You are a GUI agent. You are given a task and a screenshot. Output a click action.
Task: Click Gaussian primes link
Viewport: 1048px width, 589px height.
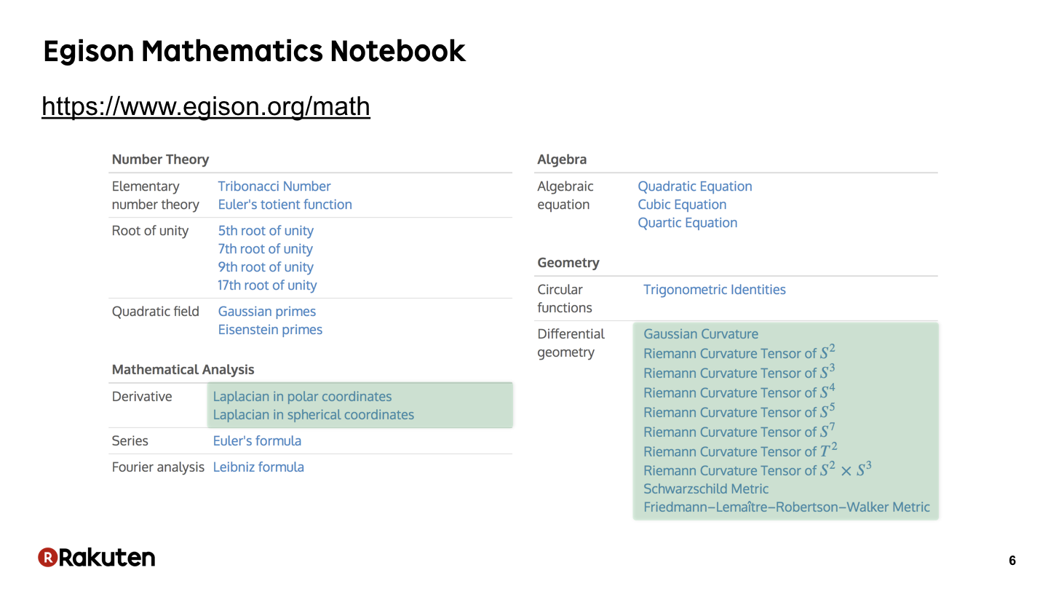(267, 312)
